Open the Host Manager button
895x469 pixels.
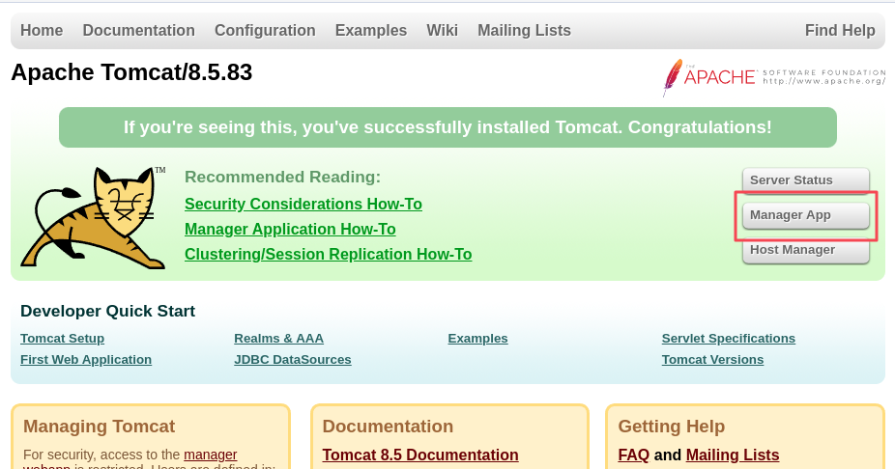click(805, 250)
